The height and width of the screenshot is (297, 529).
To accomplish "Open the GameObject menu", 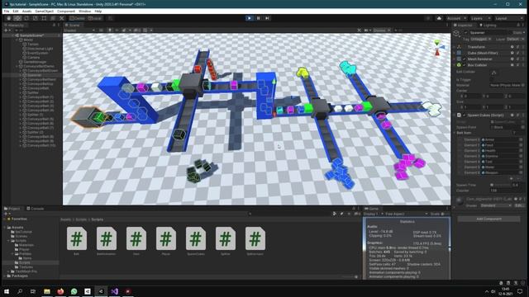I will pyautogui.click(x=44, y=11).
